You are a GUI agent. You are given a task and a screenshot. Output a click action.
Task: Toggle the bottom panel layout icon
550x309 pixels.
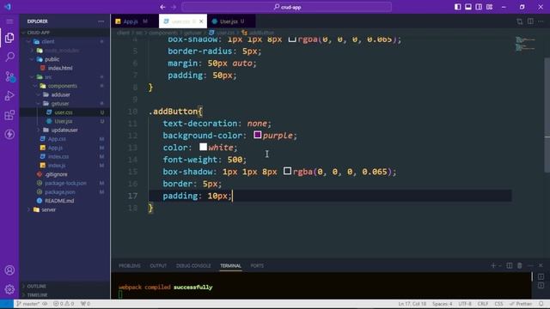pos(467,7)
